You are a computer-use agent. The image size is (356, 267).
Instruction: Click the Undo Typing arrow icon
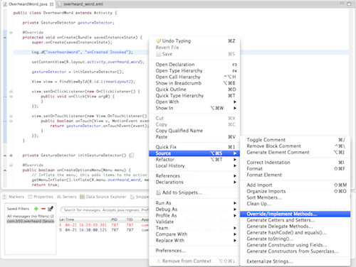(x=159, y=41)
